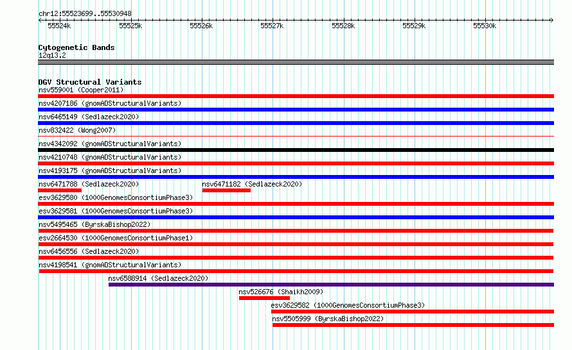Open variant nsv6456556 (Sedlazeck2020) label

point(89,251)
